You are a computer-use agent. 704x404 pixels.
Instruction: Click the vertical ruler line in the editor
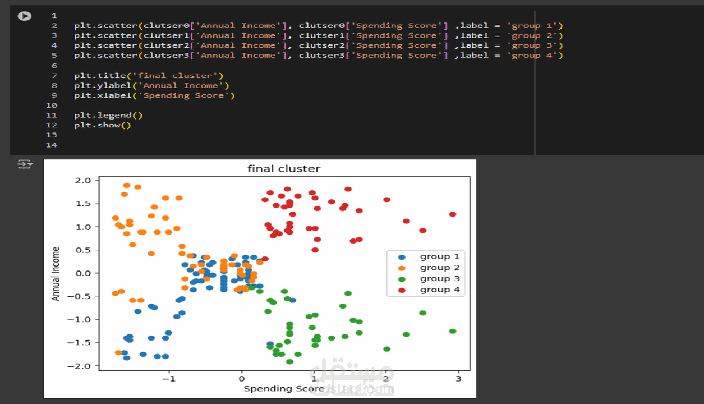[x=535, y=82]
